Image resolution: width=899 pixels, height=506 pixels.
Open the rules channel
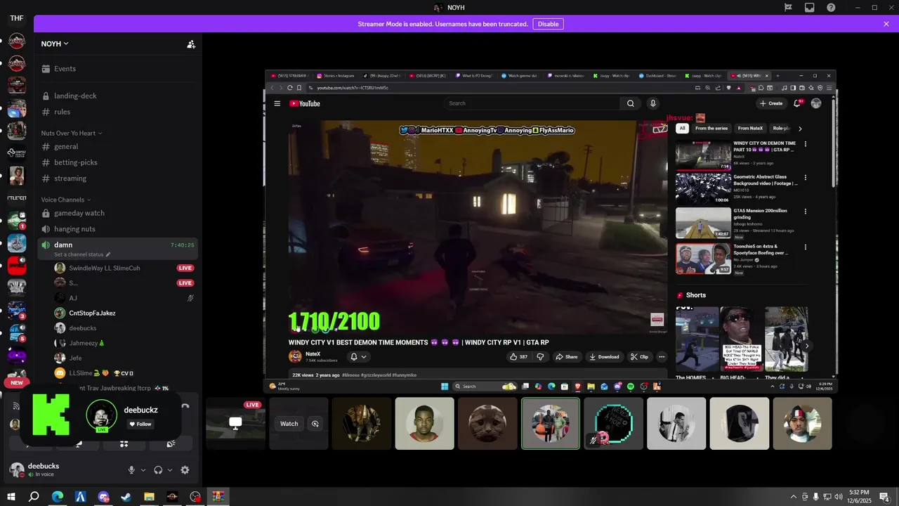118,112
